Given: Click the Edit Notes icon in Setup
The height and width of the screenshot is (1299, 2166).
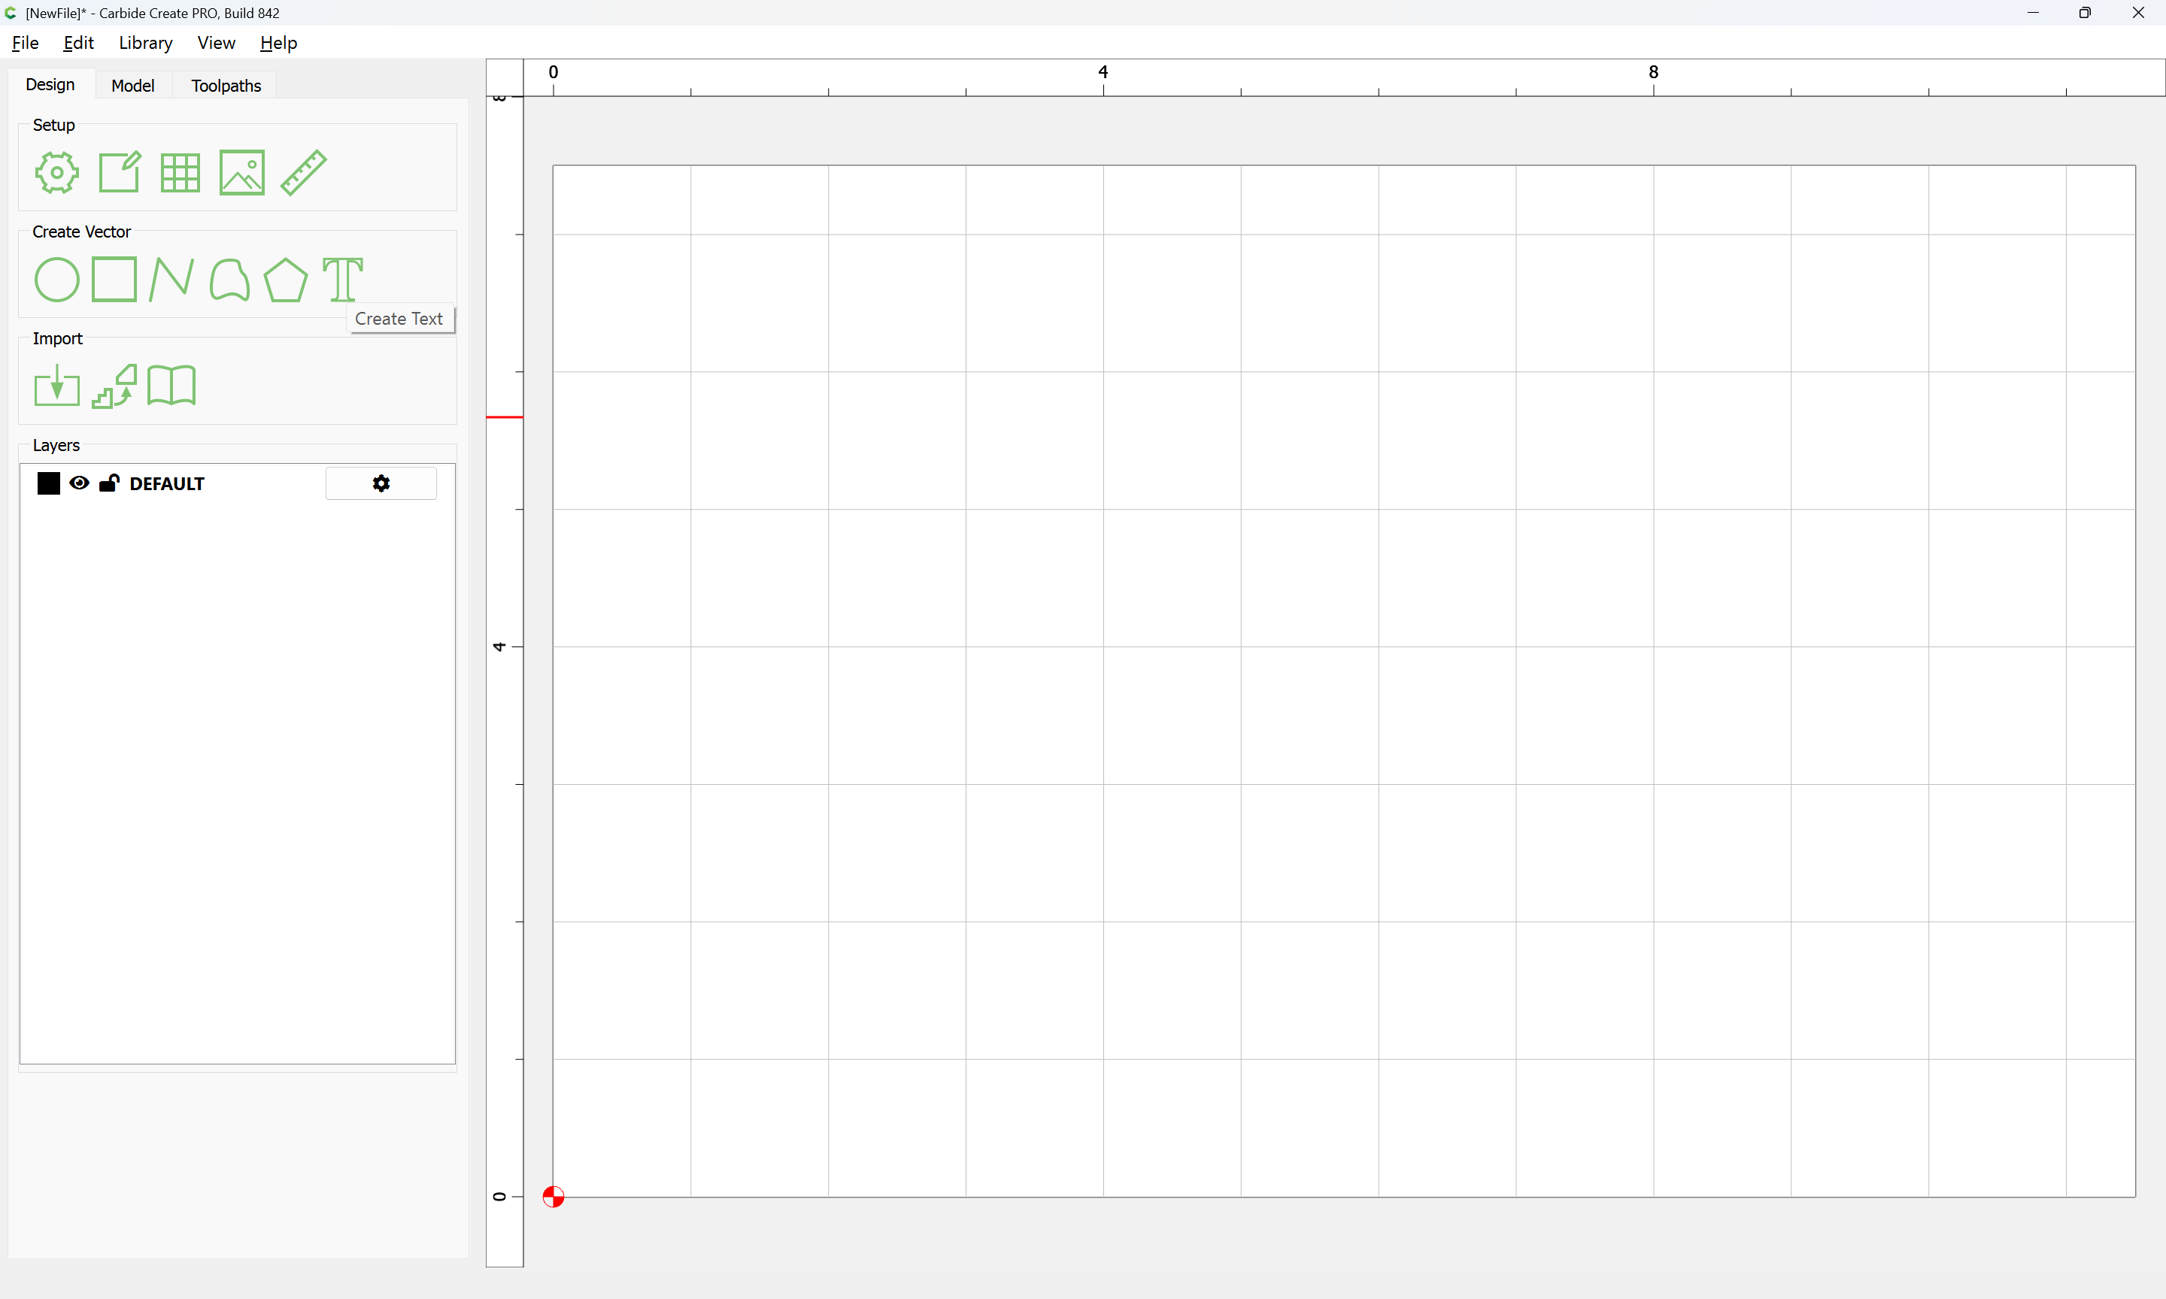Looking at the screenshot, I should pyautogui.click(x=119, y=172).
